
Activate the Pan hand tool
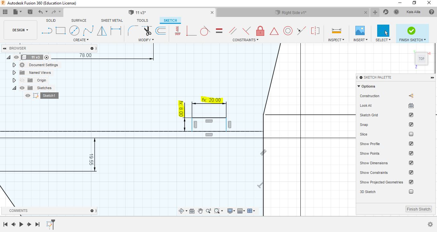coord(200,211)
